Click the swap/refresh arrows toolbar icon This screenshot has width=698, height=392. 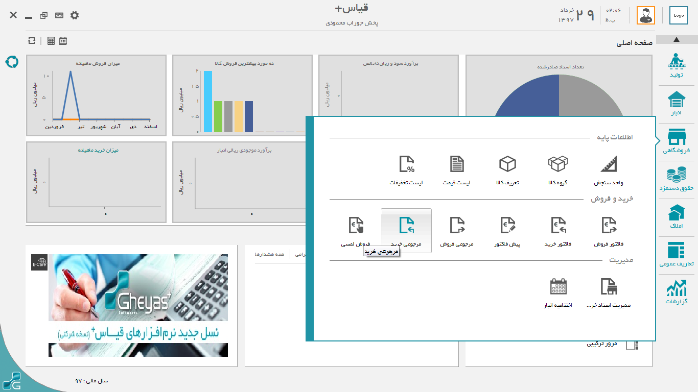tap(32, 41)
